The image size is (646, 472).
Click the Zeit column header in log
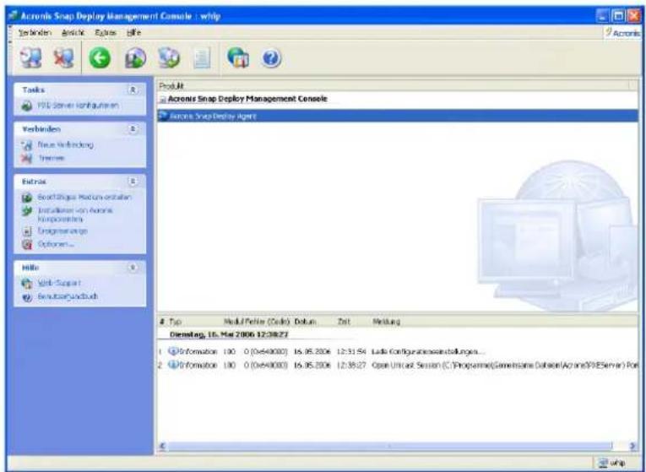click(x=344, y=322)
